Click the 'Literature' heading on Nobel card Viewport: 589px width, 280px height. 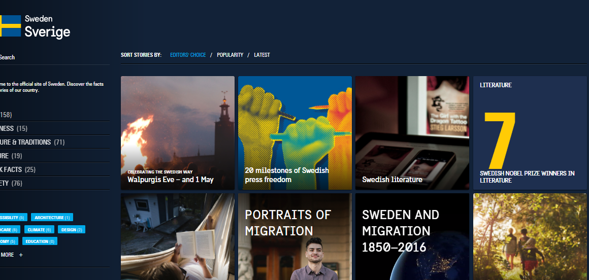[496, 85]
